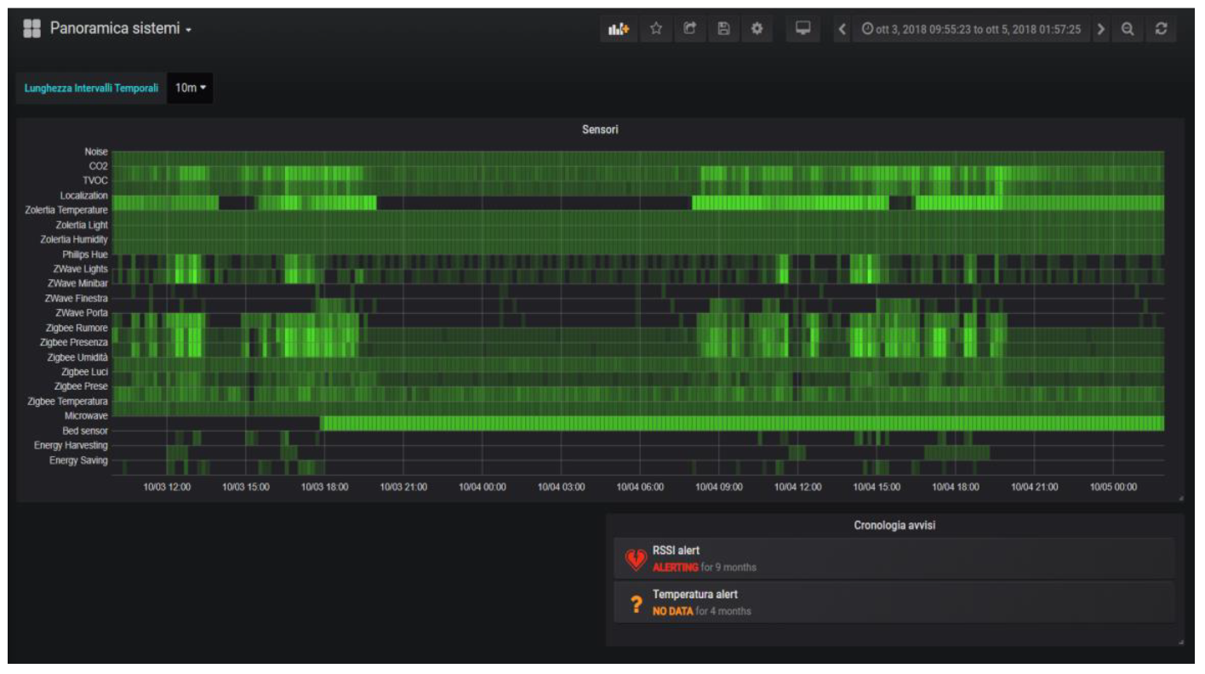The height and width of the screenshot is (674, 1205).
Task: Save dashboard with floppy disk icon
Action: coord(723,30)
